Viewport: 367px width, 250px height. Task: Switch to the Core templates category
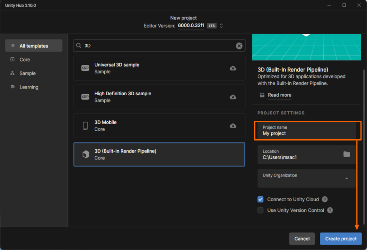pyautogui.click(x=25, y=59)
